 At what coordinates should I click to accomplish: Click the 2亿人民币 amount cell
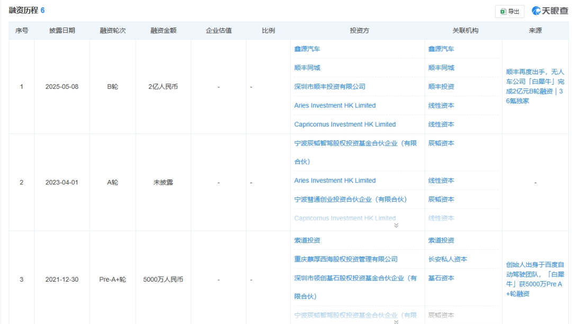pos(163,87)
